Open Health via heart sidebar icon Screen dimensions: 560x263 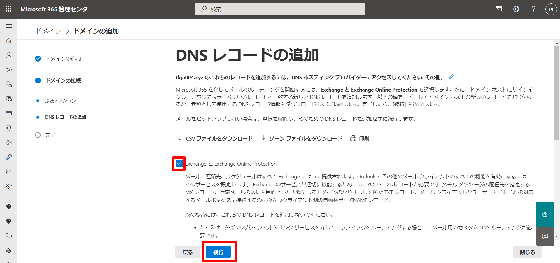point(9,186)
